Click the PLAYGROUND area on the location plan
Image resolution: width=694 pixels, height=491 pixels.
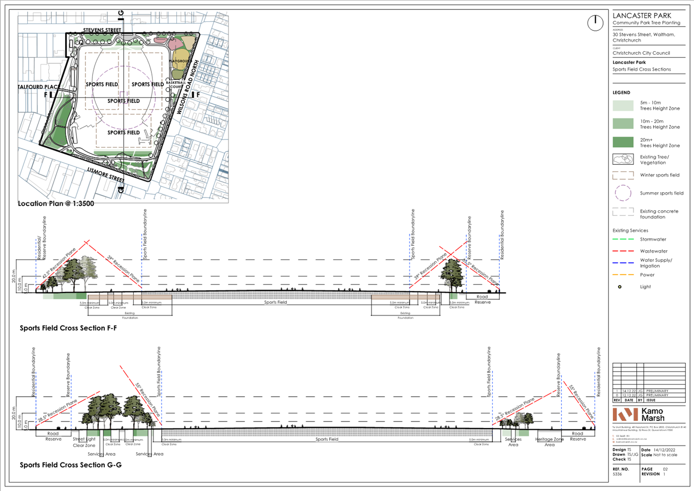pyautogui.click(x=180, y=61)
